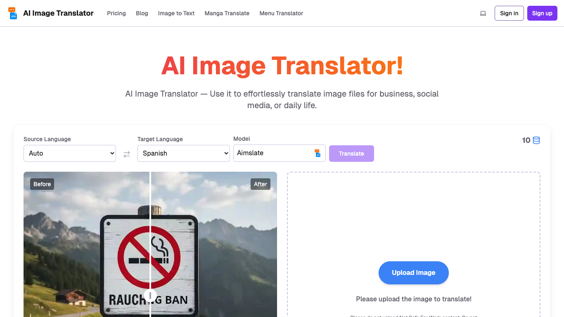This screenshot has height=317, width=564.
Task: Expand the Target Language Spanish dropdown
Action: [183, 153]
